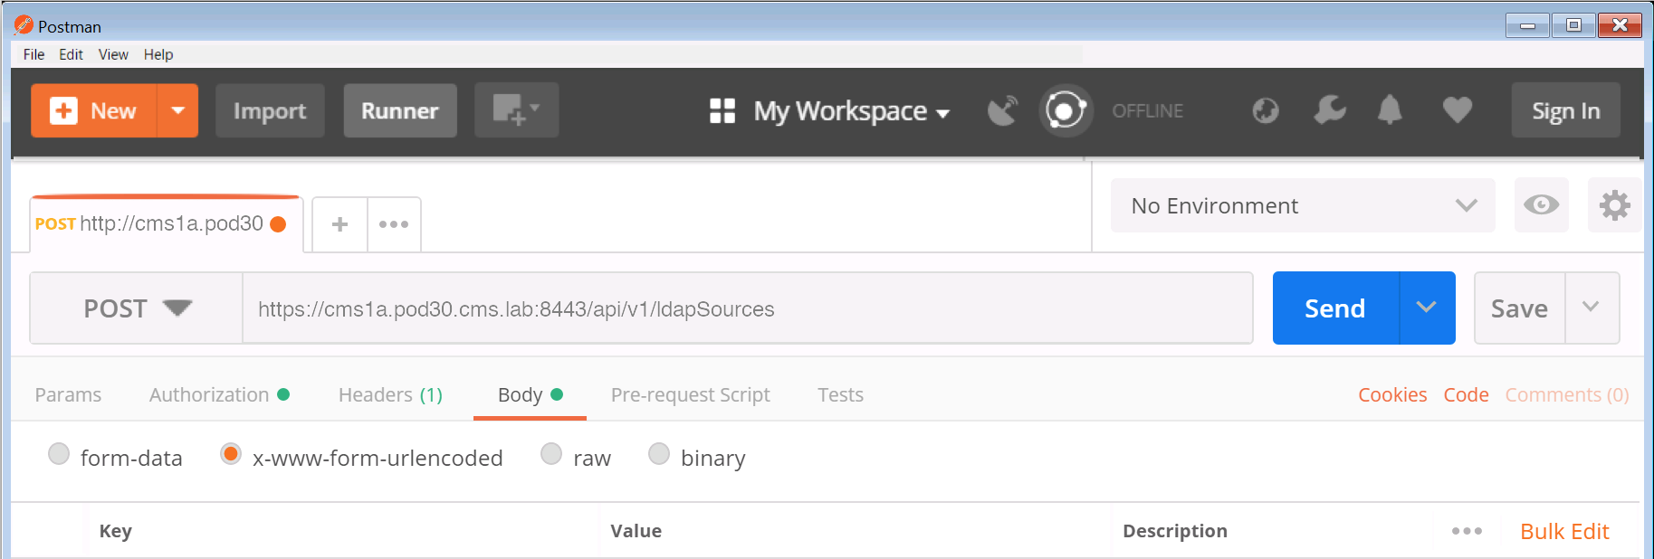The width and height of the screenshot is (1654, 559).
Task: Open the Pre-request Script tab
Action: coord(690,395)
